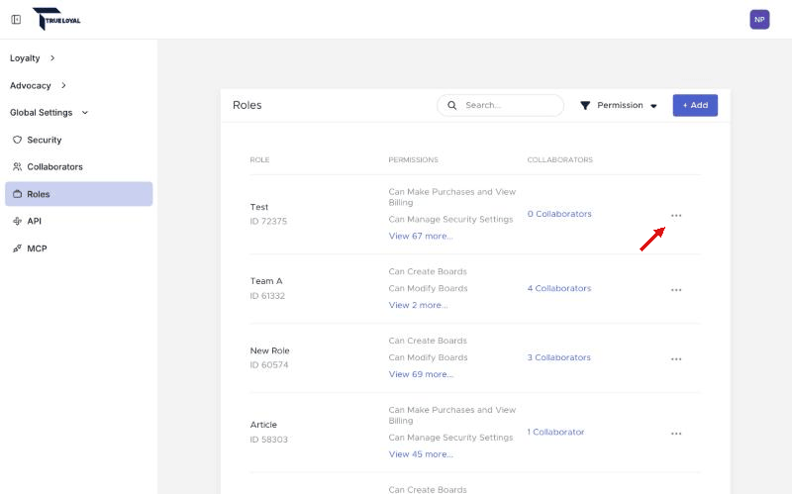Viewport: 792px width, 494px height.
Task: Open 1 Collaborator link for Article
Action: [555, 432]
